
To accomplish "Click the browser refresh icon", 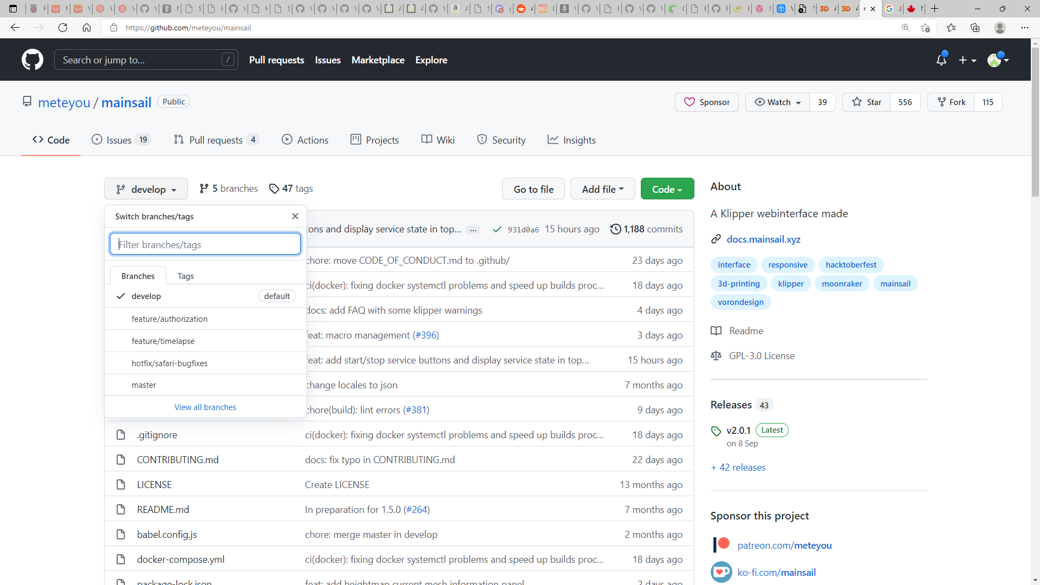I will [x=63, y=28].
